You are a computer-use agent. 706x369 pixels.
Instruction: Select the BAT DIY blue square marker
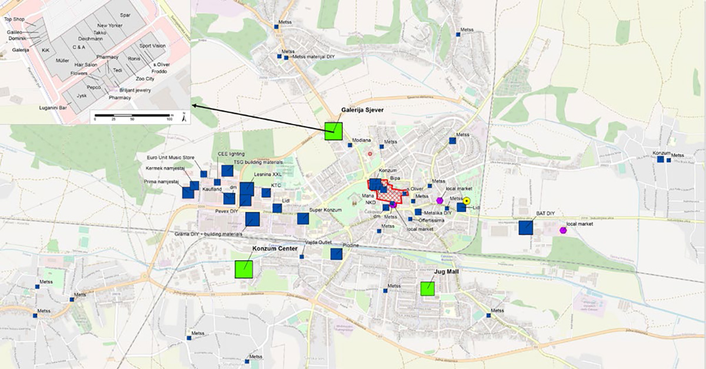point(526,227)
